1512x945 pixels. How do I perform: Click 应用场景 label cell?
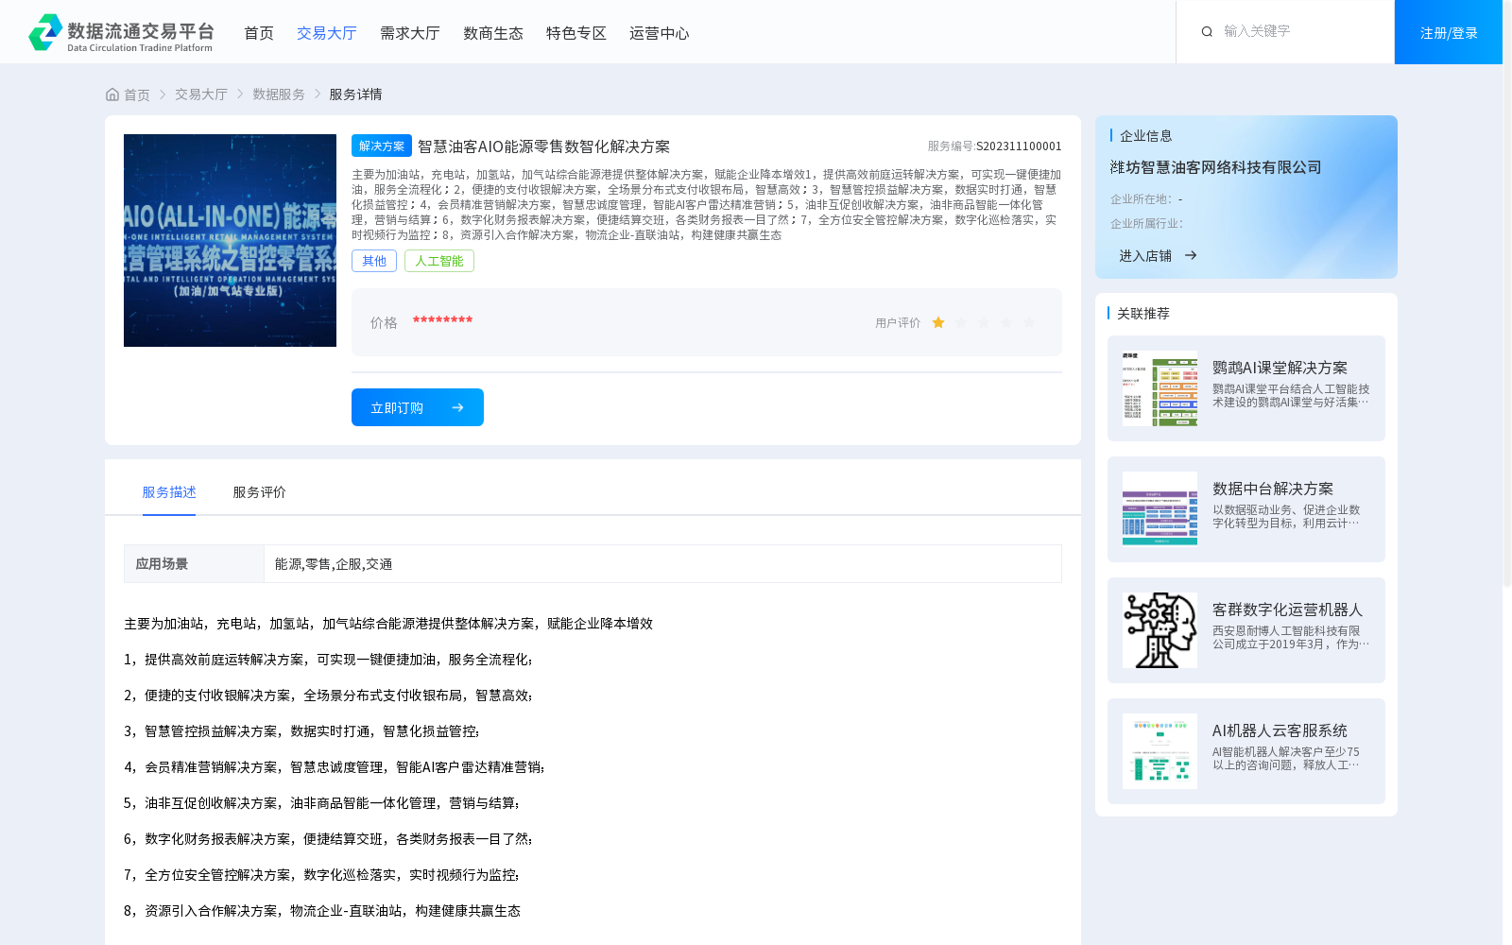194,563
